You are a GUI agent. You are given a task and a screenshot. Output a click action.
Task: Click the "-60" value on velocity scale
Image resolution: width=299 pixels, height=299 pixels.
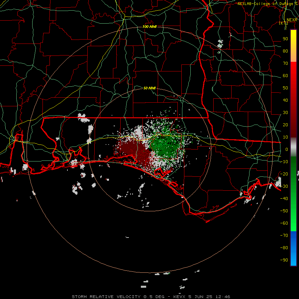[x=284, y=223]
